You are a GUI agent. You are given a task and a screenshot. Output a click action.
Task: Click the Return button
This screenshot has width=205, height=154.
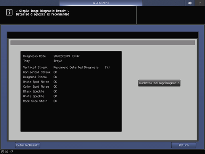pyautogui.click(x=184, y=145)
